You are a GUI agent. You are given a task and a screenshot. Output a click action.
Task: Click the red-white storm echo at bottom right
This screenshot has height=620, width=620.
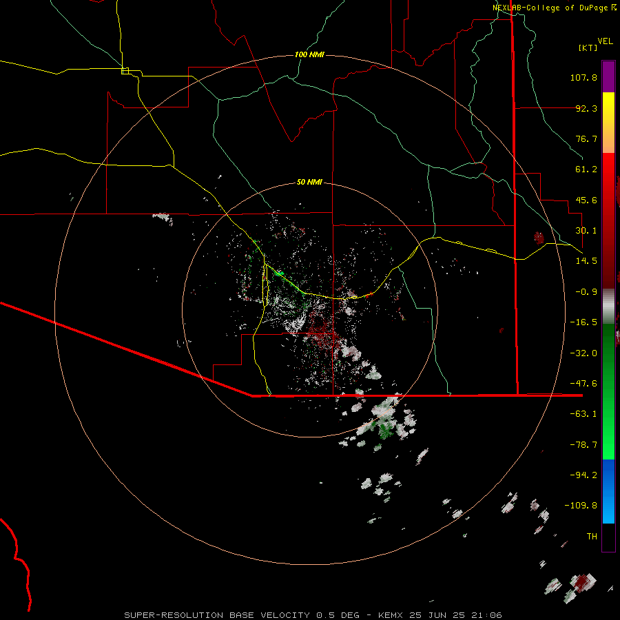pyautogui.click(x=582, y=583)
